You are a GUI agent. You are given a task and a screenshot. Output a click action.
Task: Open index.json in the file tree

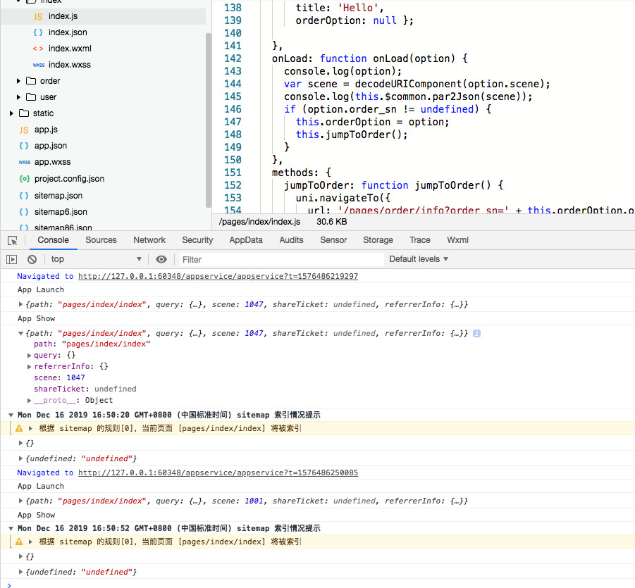coord(68,32)
